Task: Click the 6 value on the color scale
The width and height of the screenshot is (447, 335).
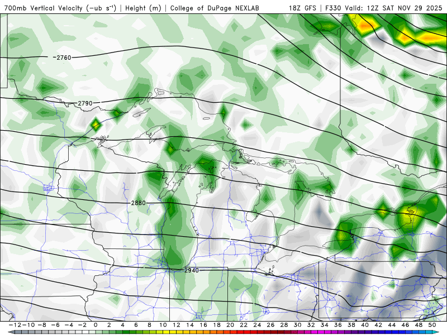Action: click(x=136, y=325)
